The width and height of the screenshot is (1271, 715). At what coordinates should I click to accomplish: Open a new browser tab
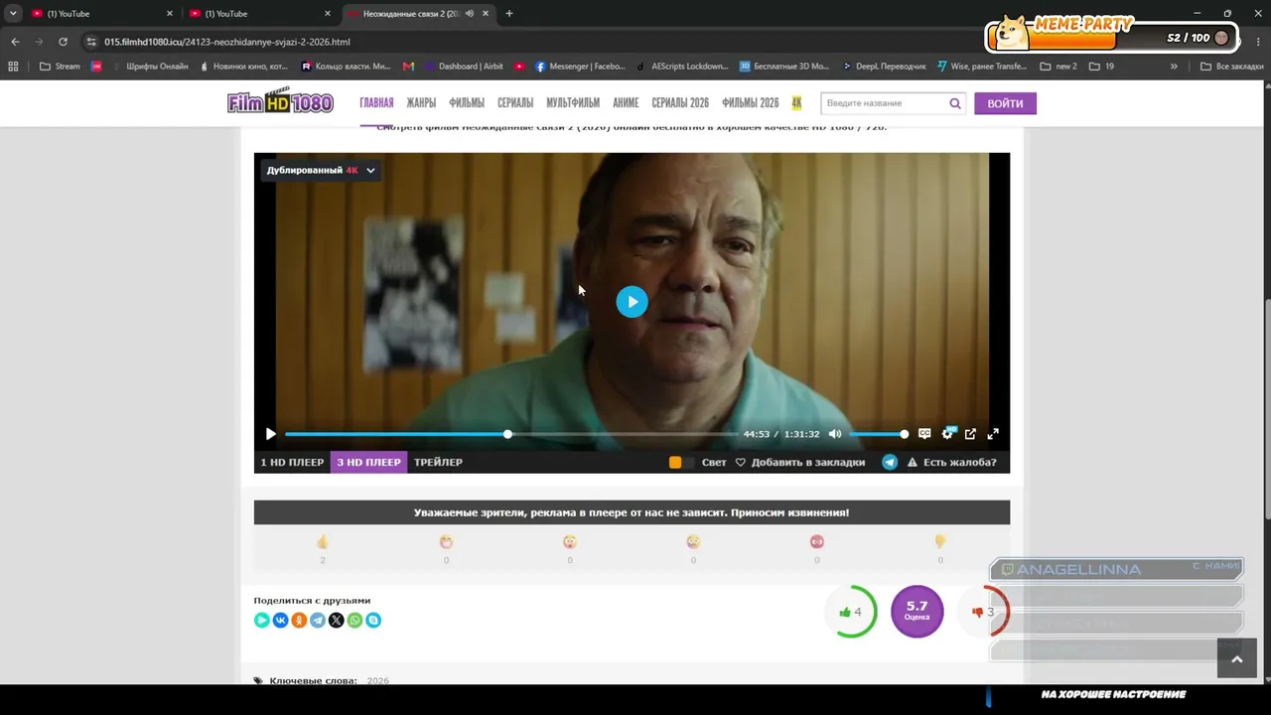[x=509, y=14]
